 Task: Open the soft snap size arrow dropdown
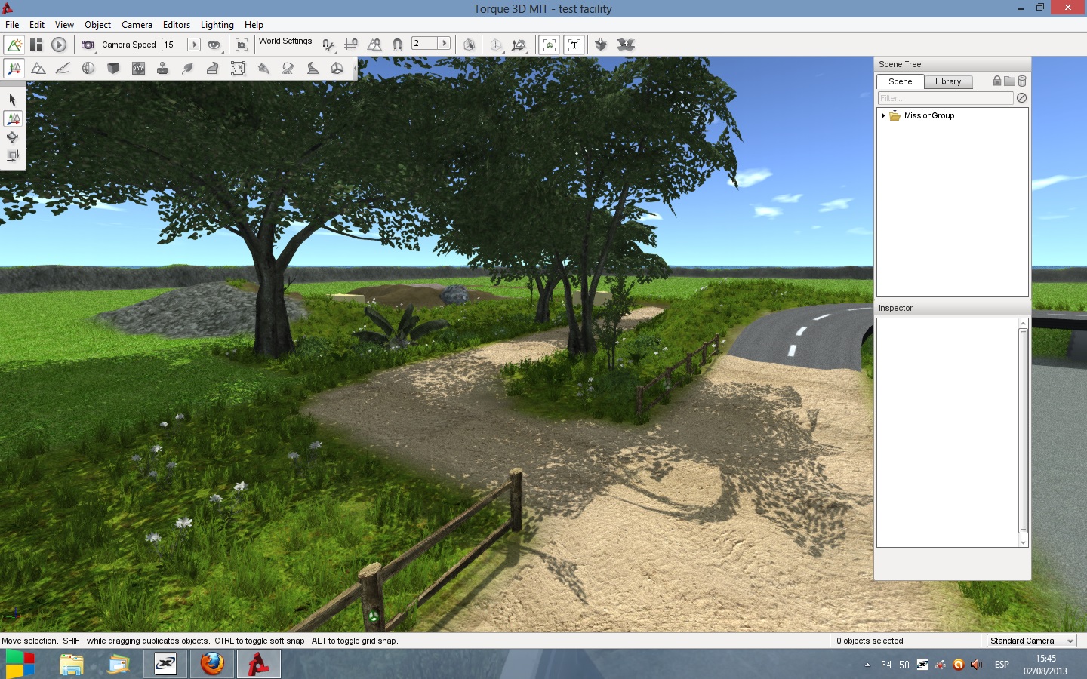(x=444, y=43)
